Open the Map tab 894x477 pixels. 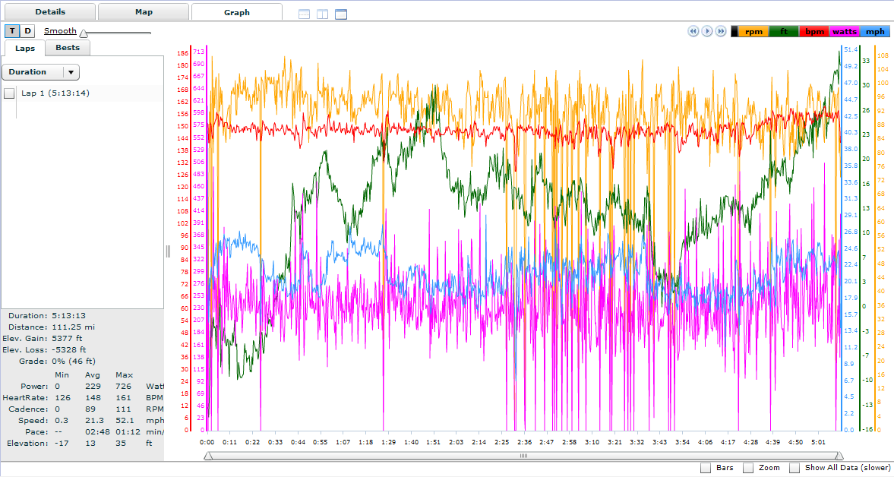[144, 12]
